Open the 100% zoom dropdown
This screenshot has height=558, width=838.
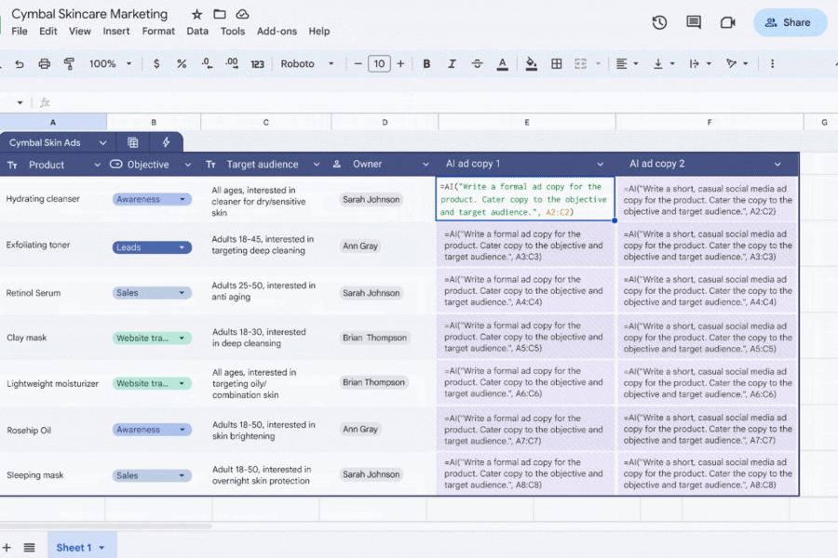pos(110,64)
